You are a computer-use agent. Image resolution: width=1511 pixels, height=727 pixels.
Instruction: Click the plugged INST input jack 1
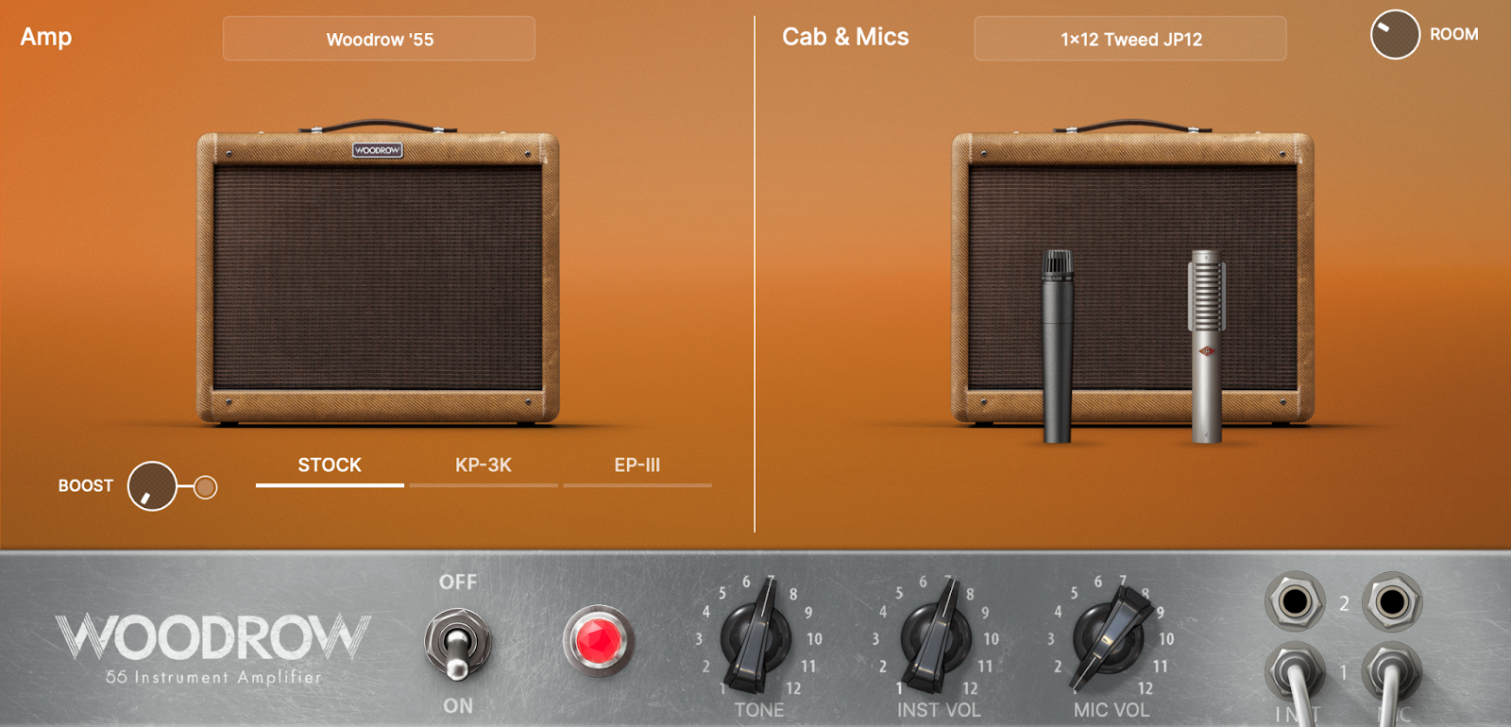[x=1293, y=673]
